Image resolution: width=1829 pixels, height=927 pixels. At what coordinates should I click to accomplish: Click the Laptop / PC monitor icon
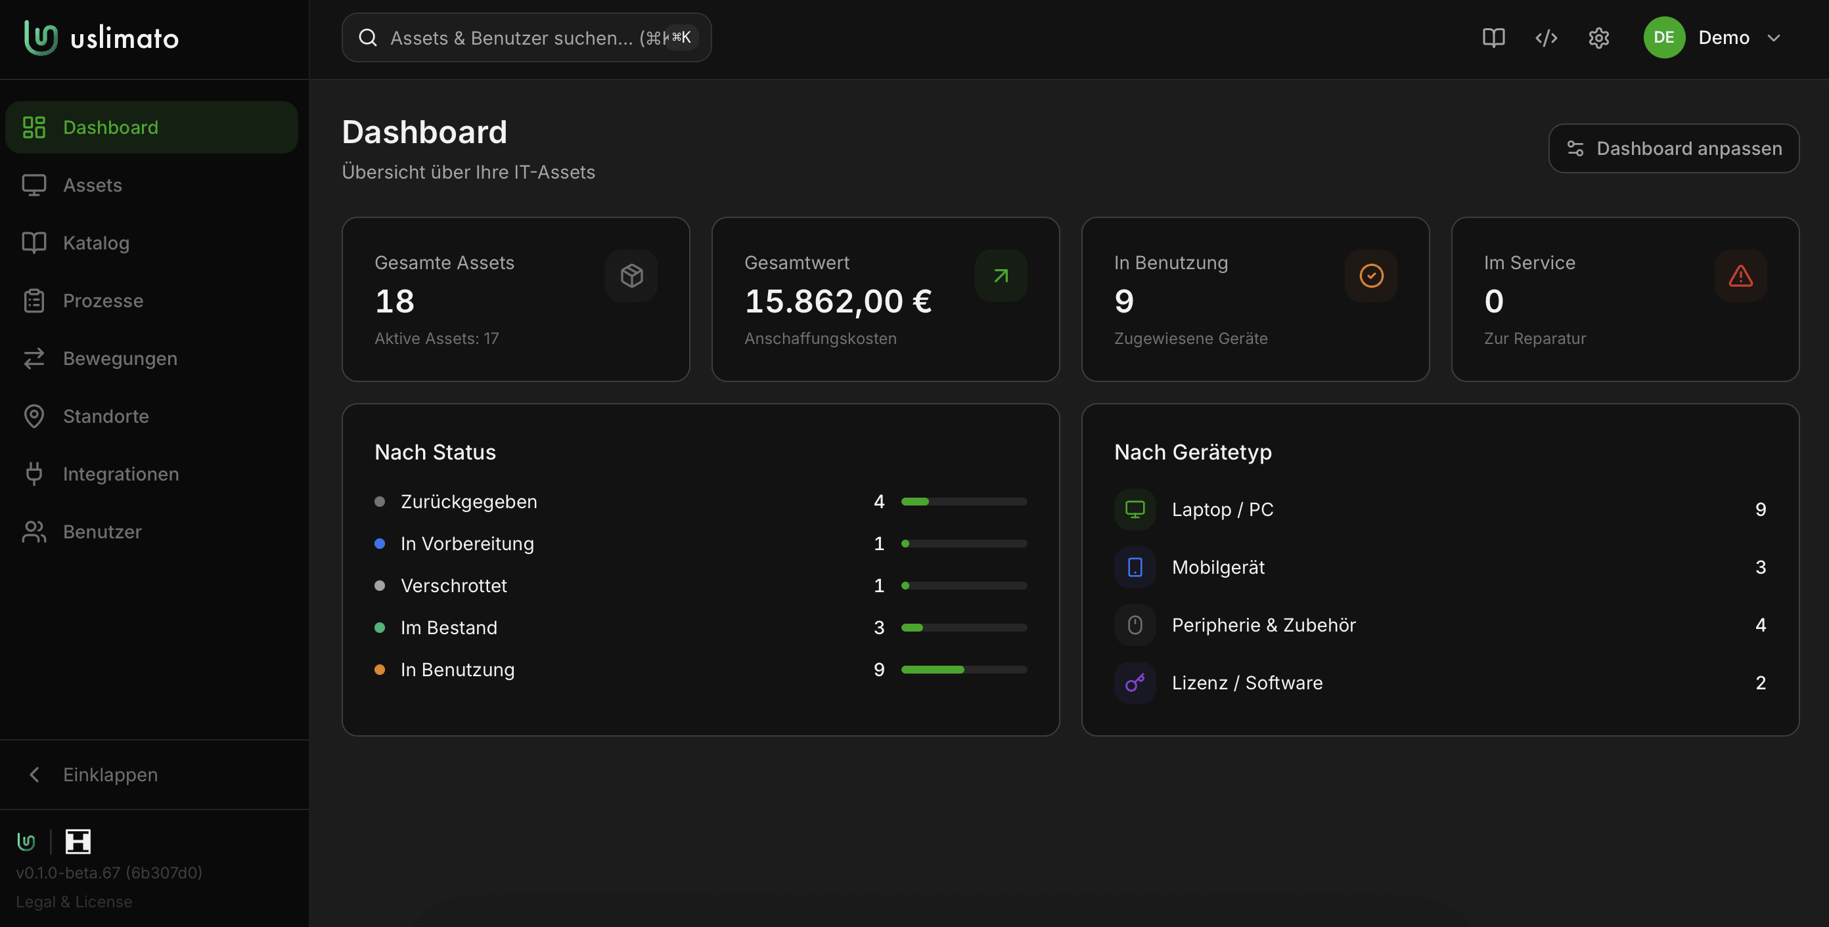(1135, 509)
